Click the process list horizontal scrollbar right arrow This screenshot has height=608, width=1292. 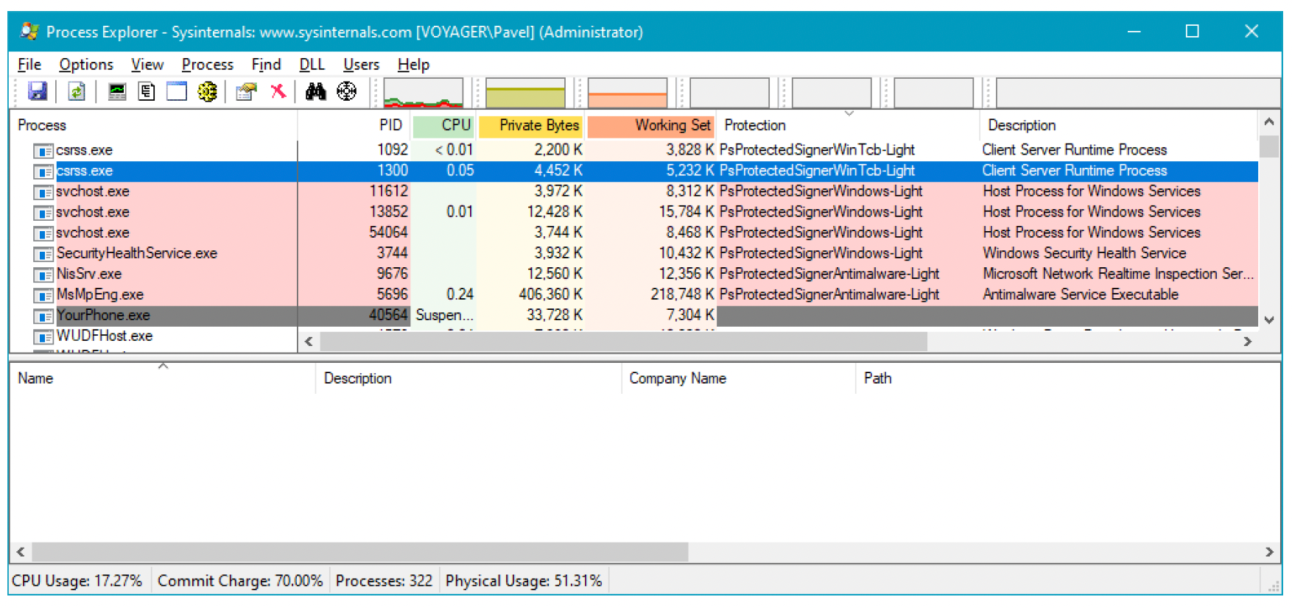[1248, 342]
